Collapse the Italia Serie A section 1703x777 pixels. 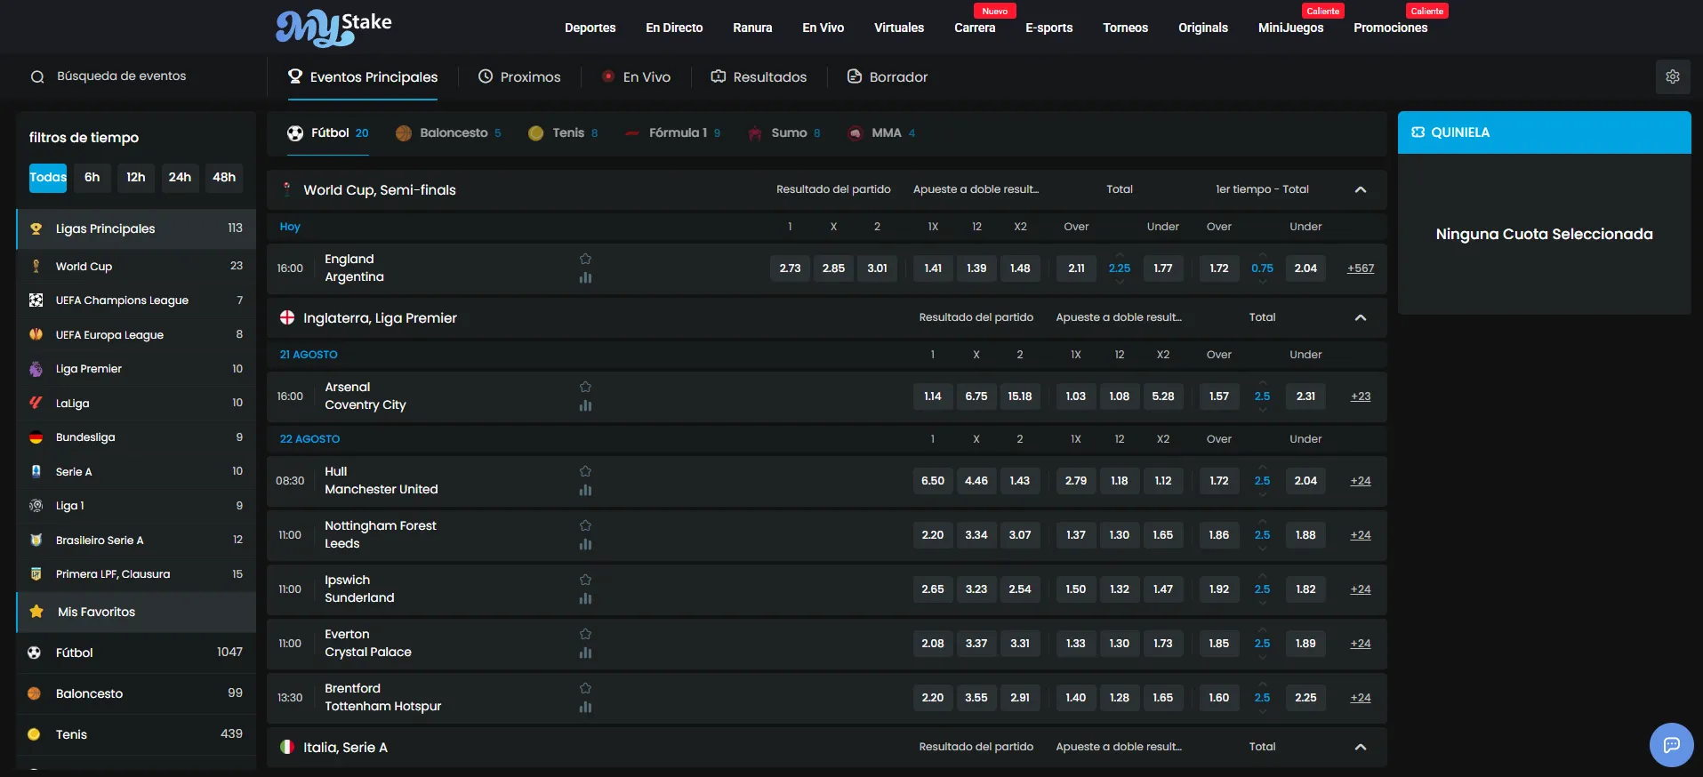point(1360,747)
